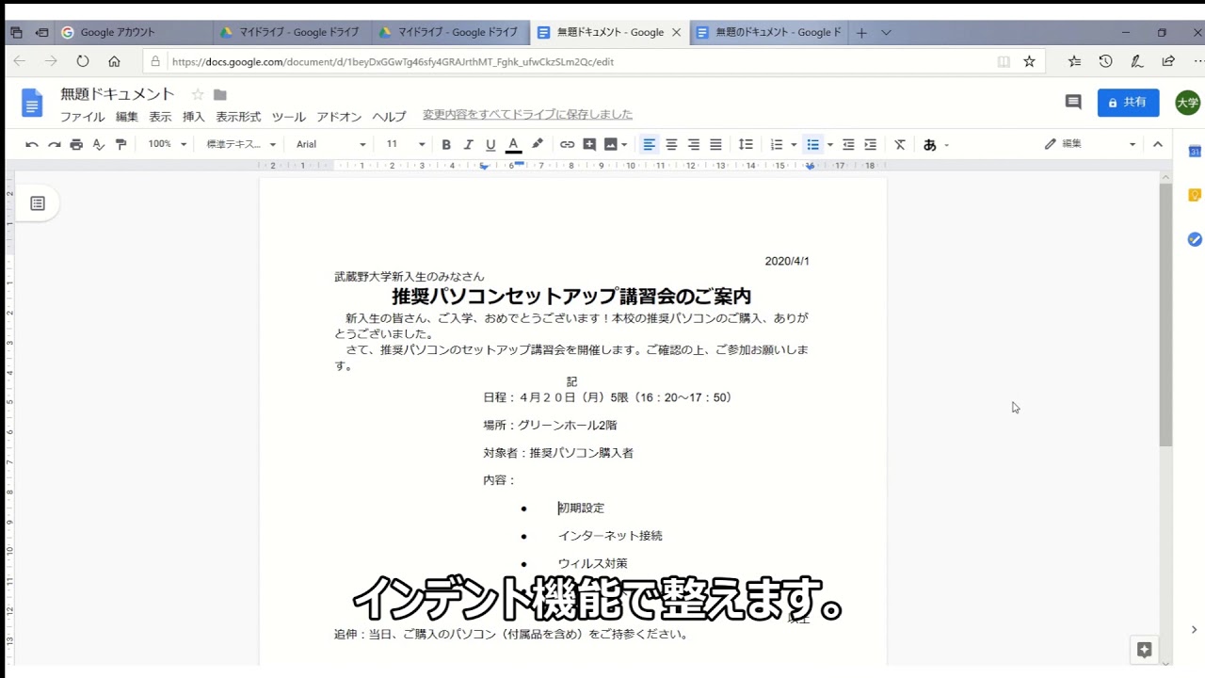Click the insert image icon
1205x678 pixels.
[x=611, y=144]
